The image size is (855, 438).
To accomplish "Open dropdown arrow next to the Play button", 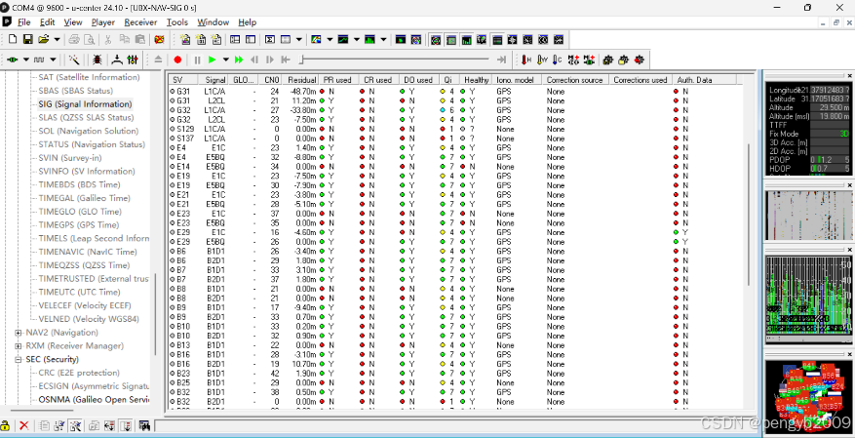I will (225, 60).
